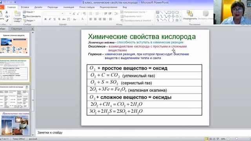The height and width of the screenshot is (141, 251).
Task: Switch to reading view in status bar
Action: pyautogui.click(x=214, y=139)
